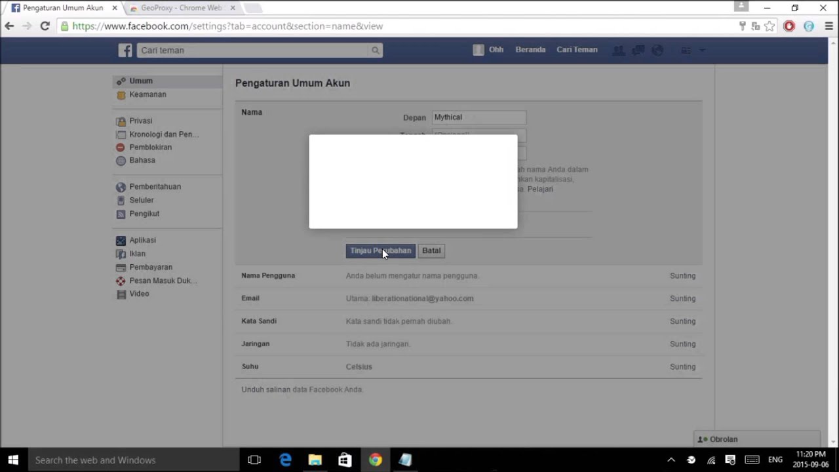
Task: Open the friend requests icon in Facebook header
Action: tap(618, 50)
